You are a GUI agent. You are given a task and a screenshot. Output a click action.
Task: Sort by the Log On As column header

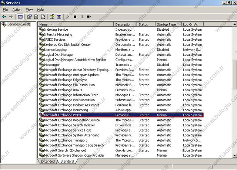[193, 24]
